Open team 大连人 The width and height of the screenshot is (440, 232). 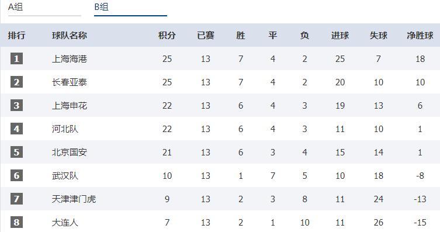(65, 223)
